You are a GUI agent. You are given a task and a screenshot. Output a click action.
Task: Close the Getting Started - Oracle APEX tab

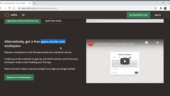(29, 3)
